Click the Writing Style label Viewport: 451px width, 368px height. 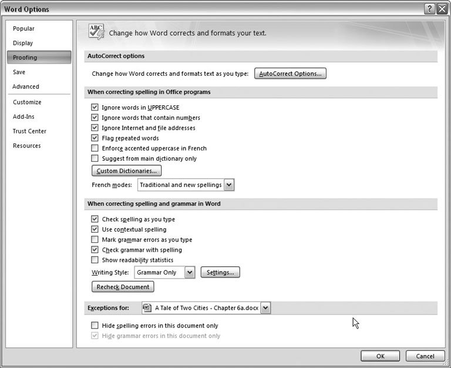[x=110, y=272]
